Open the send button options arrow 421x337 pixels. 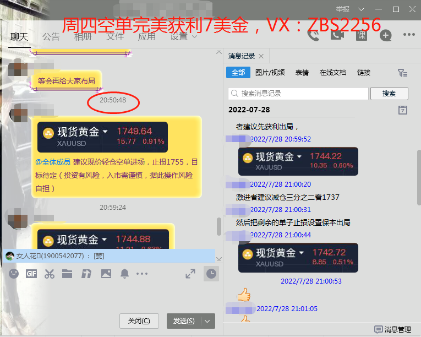click(x=207, y=321)
